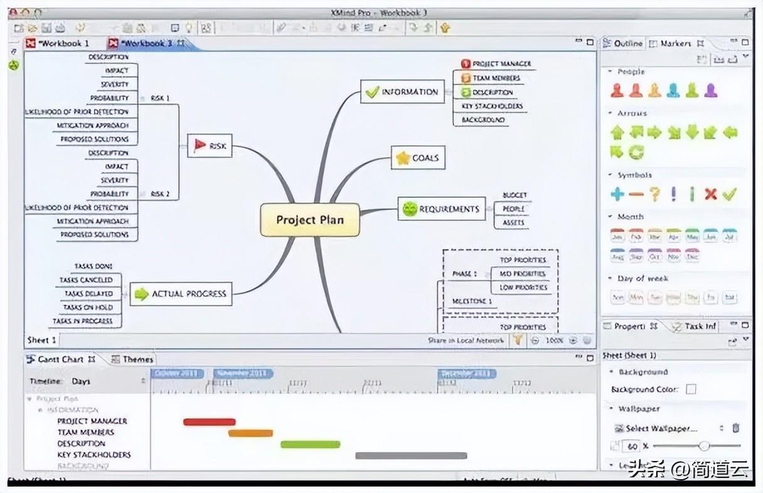The height and width of the screenshot is (493, 763).
Task: Click the green refresh arrow marker
Action: (636, 152)
